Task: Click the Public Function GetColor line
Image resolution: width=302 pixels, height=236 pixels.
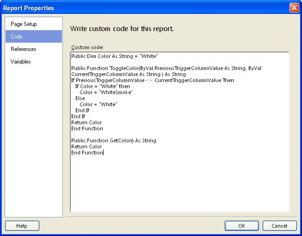Action: click(x=114, y=140)
